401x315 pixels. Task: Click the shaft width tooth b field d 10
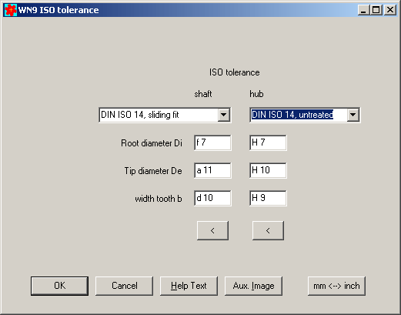[212, 198]
